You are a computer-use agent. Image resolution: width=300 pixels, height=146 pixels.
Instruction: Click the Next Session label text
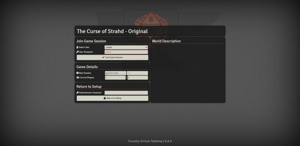coord(85,73)
